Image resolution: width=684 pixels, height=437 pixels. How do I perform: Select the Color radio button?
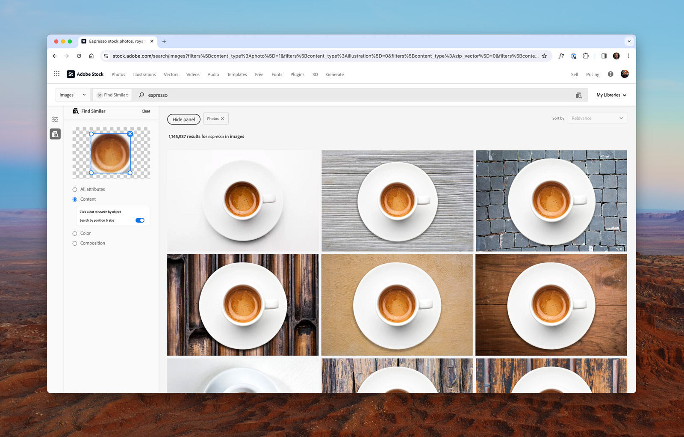click(75, 234)
